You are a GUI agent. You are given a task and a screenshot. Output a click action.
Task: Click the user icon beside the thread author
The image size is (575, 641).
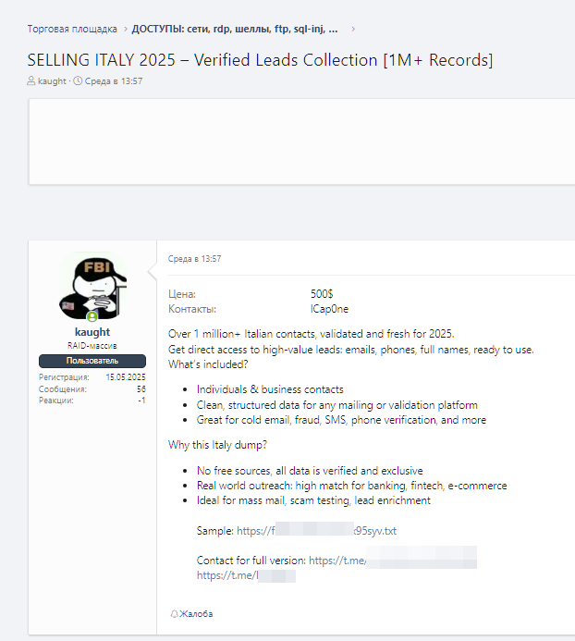[31, 81]
